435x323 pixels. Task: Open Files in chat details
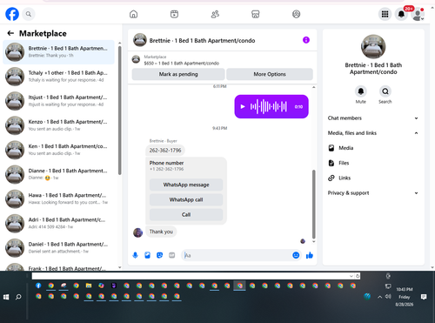pos(373,163)
